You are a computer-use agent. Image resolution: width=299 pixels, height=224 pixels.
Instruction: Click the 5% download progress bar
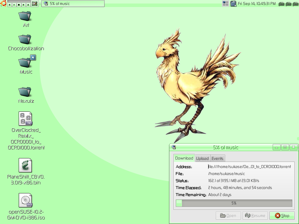pyautogui.click(x=234, y=203)
